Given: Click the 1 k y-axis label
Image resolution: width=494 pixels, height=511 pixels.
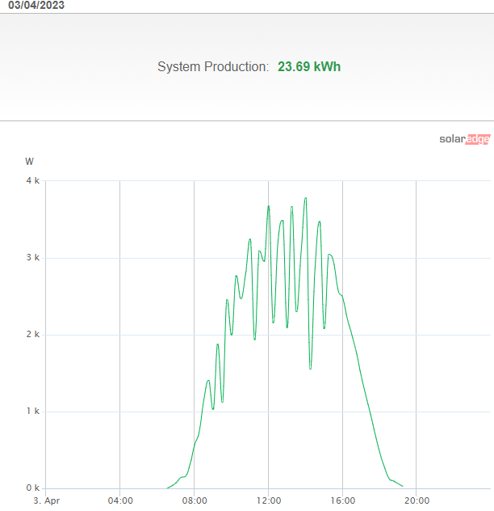Looking at the screenshot, I should (33, 412).
